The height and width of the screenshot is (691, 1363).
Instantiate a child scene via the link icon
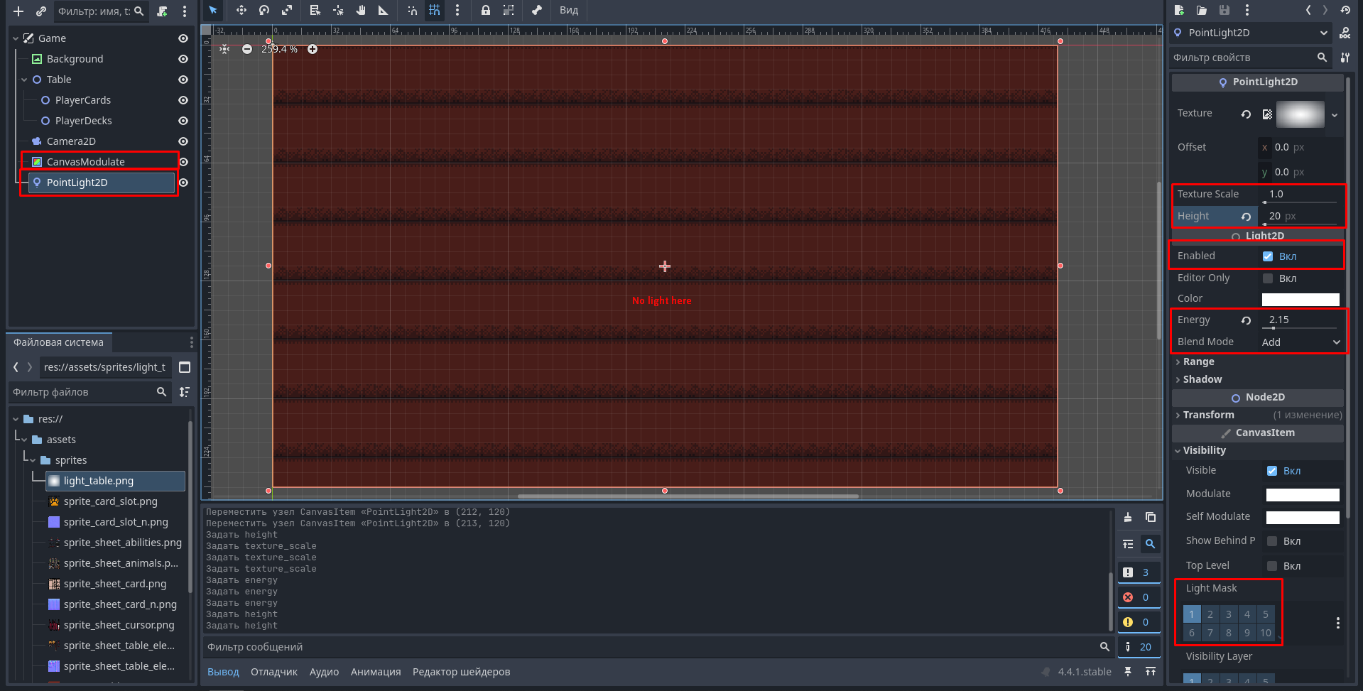tap(41, 11)
